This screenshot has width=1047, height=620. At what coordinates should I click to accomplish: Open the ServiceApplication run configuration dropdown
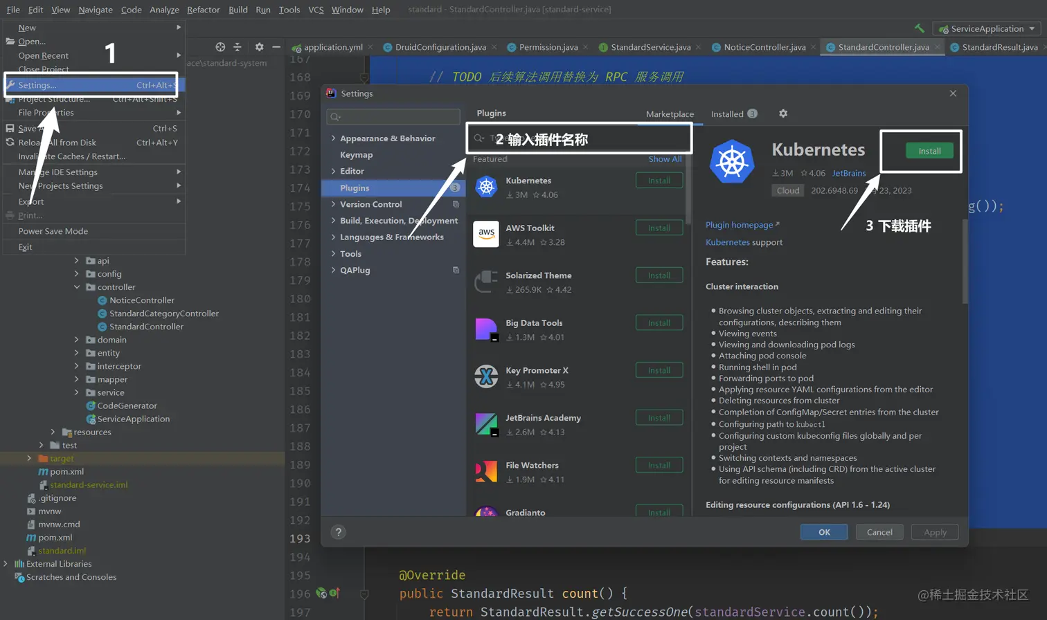click(x=987, y=28)
